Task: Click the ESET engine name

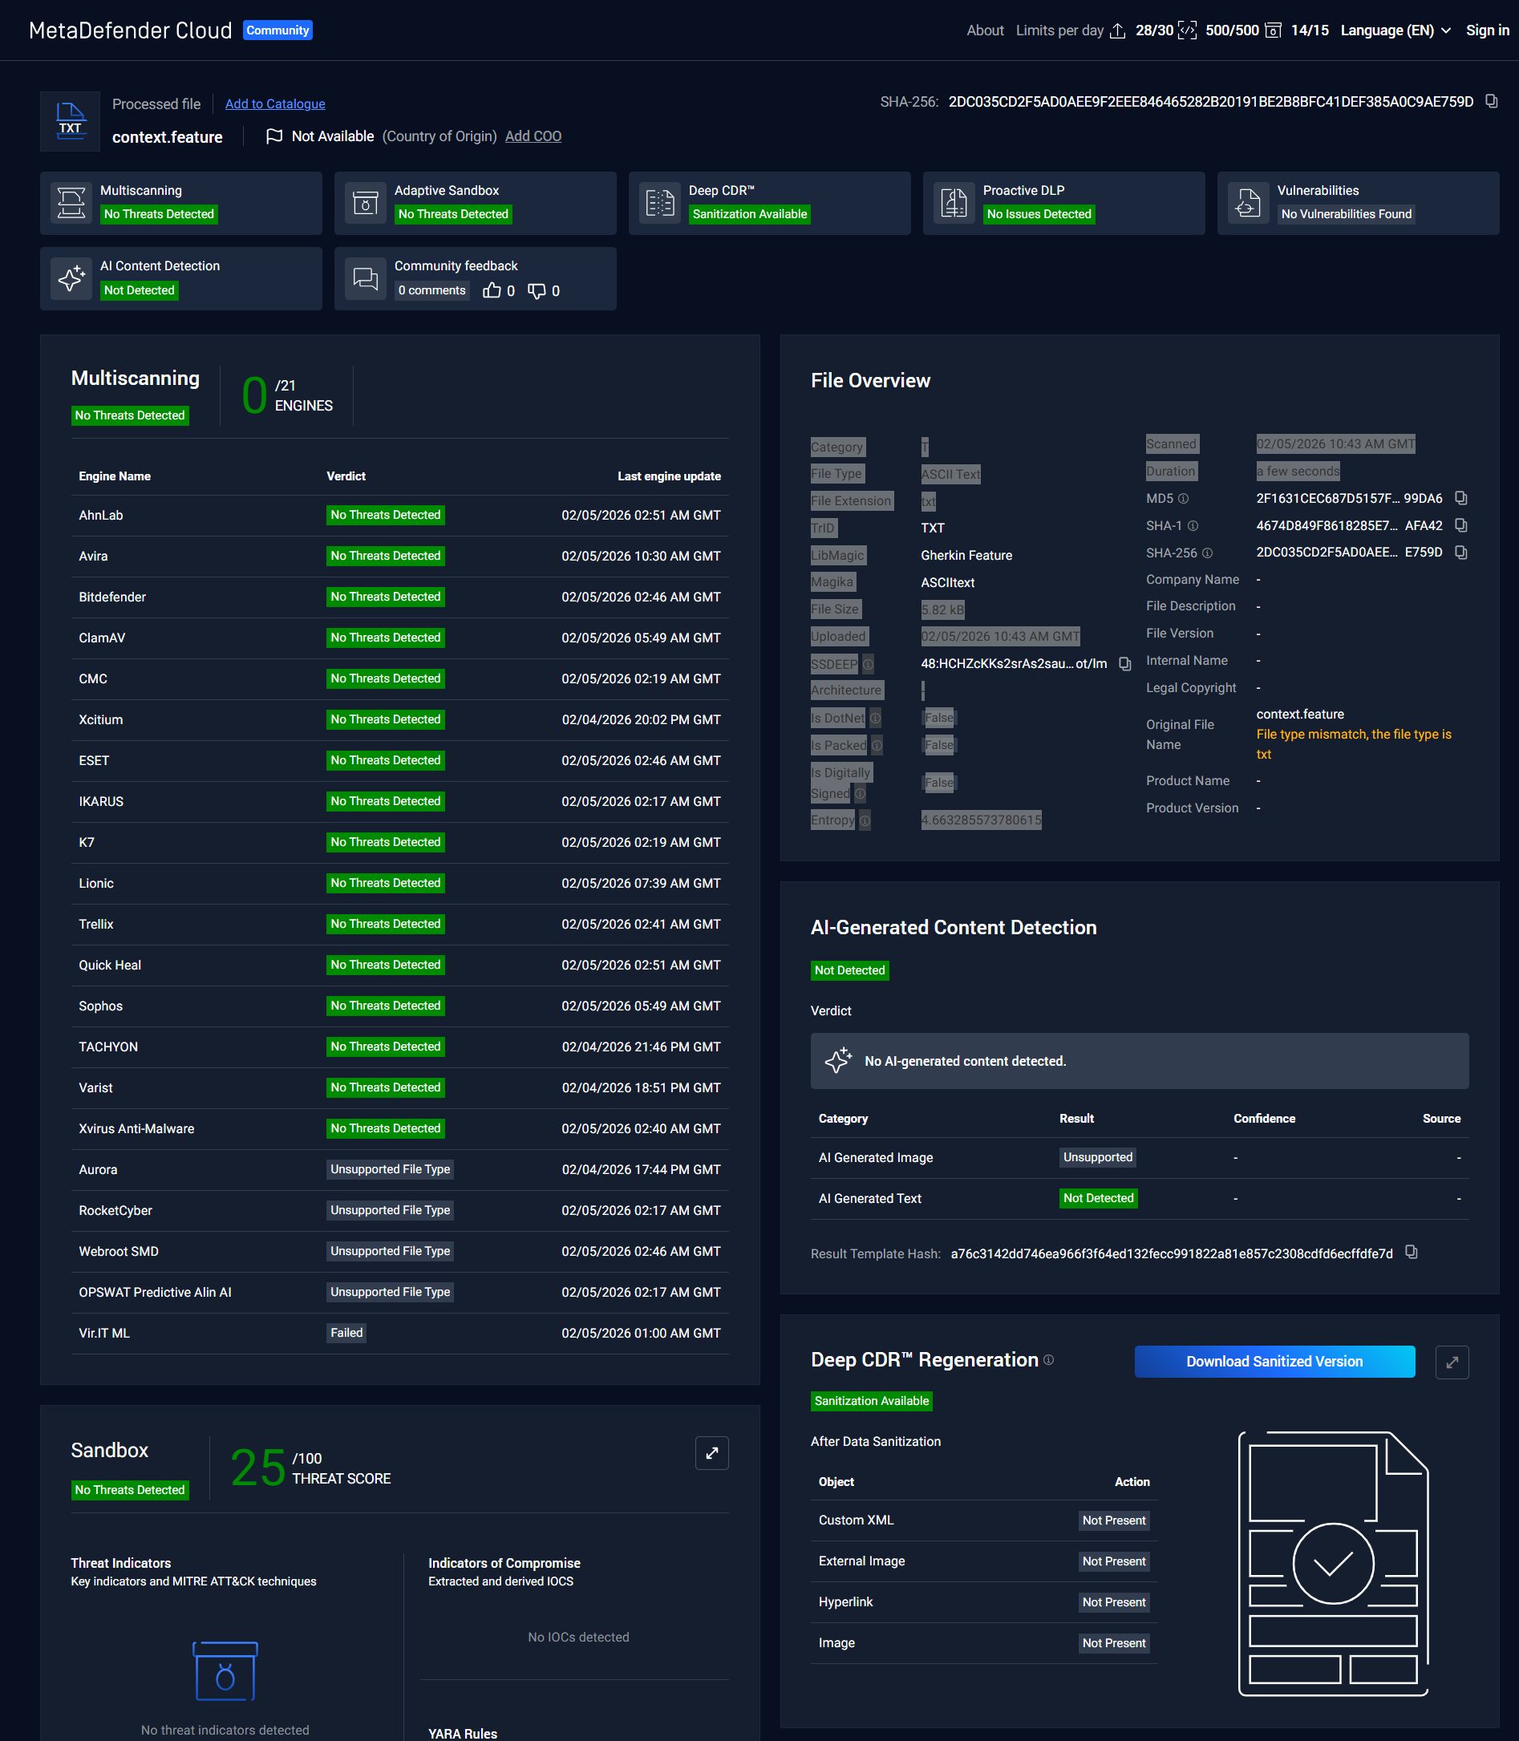Action: pyautogui.click(x=94, y=761)
